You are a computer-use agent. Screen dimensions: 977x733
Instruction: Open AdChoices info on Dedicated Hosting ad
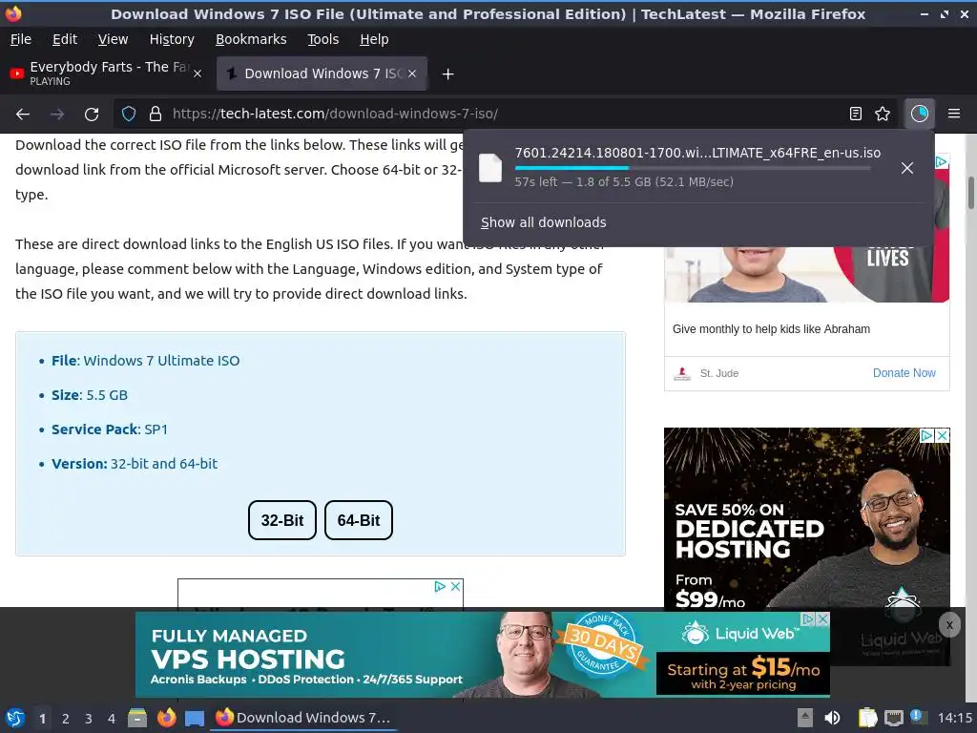[x=927, y=435]
